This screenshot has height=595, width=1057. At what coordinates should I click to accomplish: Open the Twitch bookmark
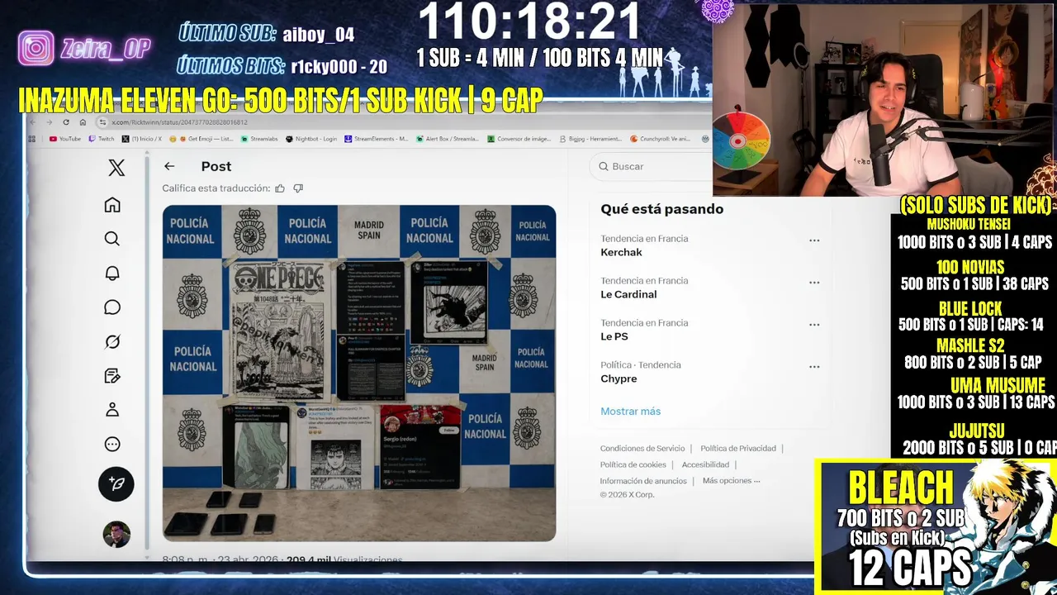click(102, 139)
